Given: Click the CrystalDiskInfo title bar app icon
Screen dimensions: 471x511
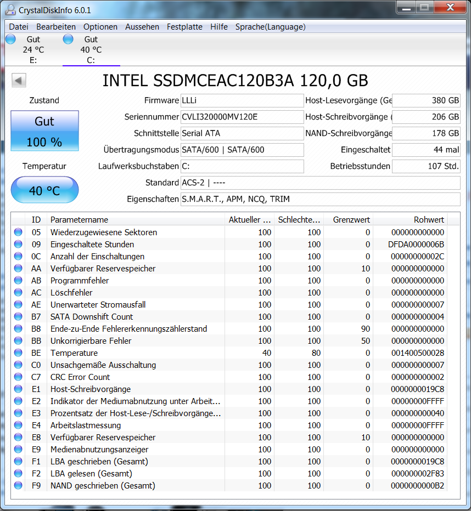Looking at the screenshot, I should pos(10,10).
